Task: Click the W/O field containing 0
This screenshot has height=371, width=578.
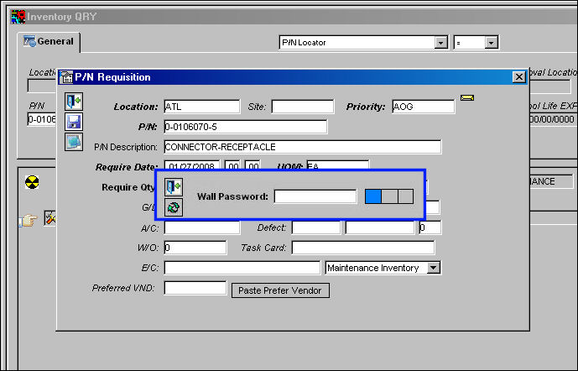Action: 195,248
